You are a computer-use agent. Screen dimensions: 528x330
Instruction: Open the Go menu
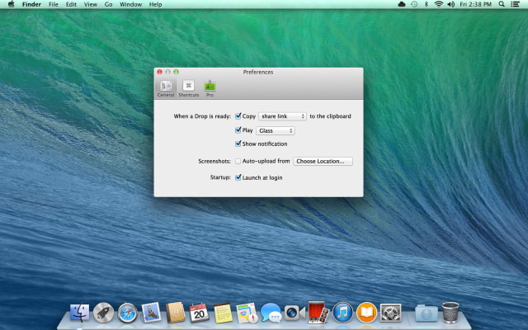(108, 4)
